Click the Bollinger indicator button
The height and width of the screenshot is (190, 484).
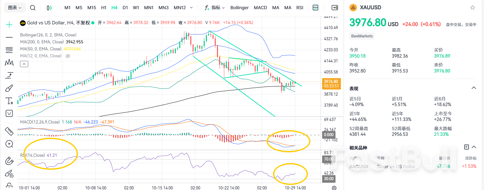(239, 8)
